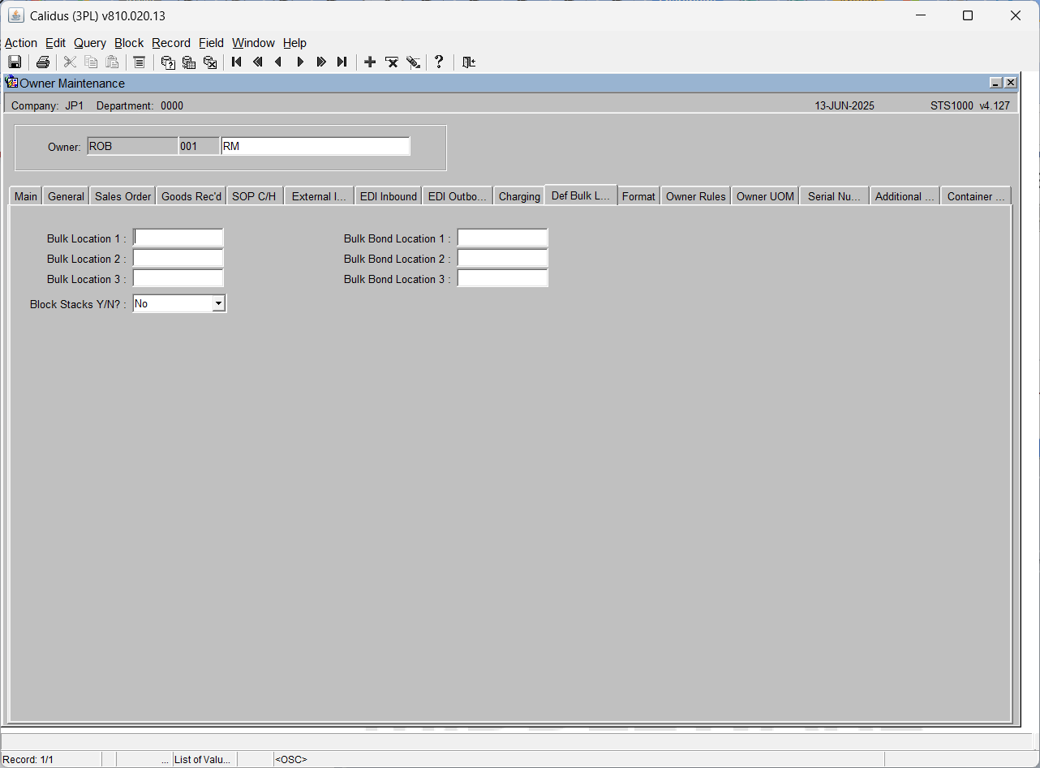Switch to the Container ... tab
The width and height of the screenshot is (1040, 768).
pyautogui.click(x=976, y=196)
